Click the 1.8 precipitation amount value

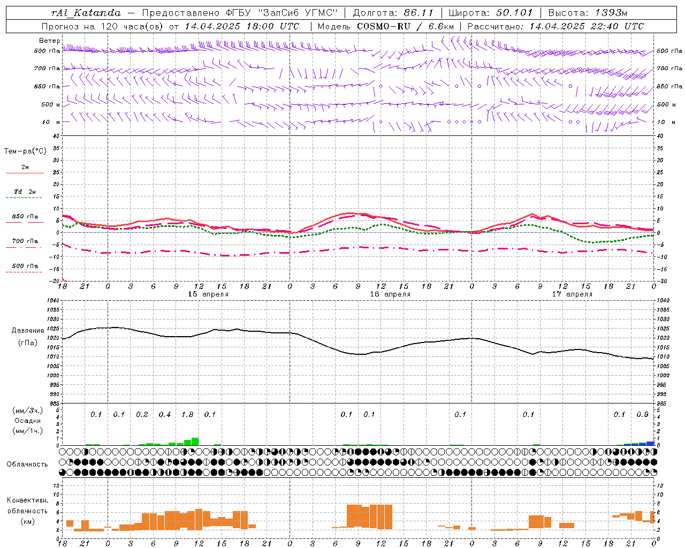[187, 414]
